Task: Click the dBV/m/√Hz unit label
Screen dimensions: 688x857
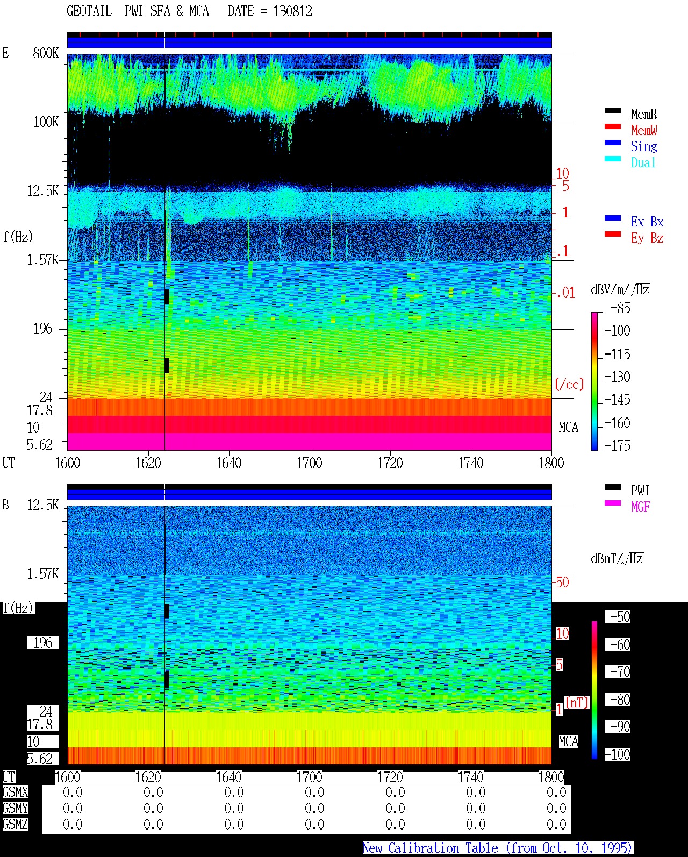Action: click(x=620, y=290)
